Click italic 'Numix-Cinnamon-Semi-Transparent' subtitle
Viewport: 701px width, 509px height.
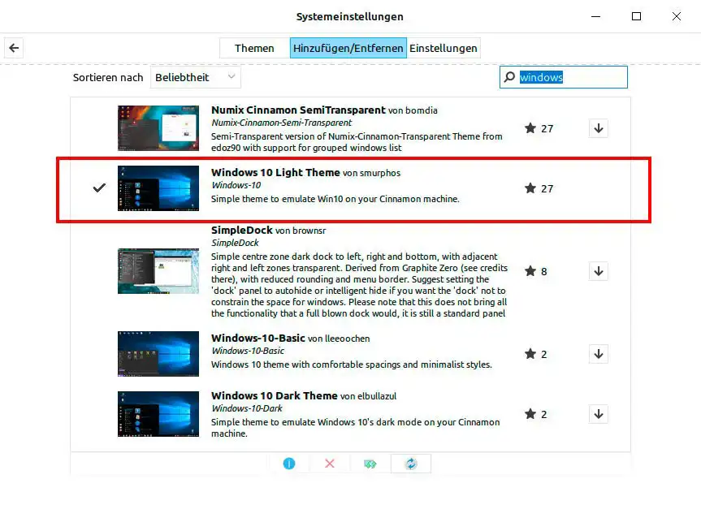click(282, 123)
